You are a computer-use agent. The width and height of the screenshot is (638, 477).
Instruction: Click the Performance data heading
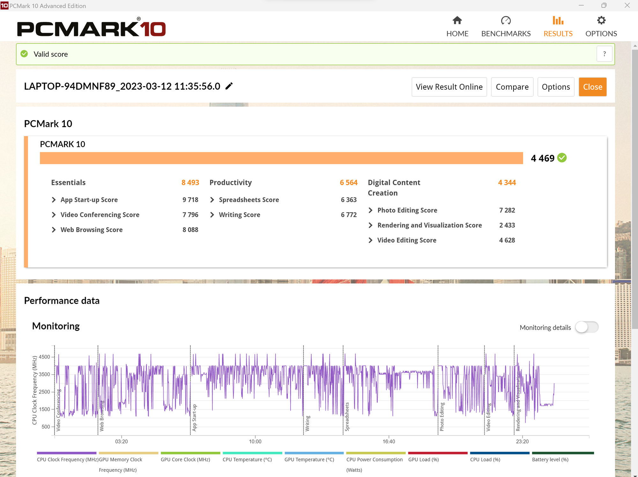(x=62, y=301)
